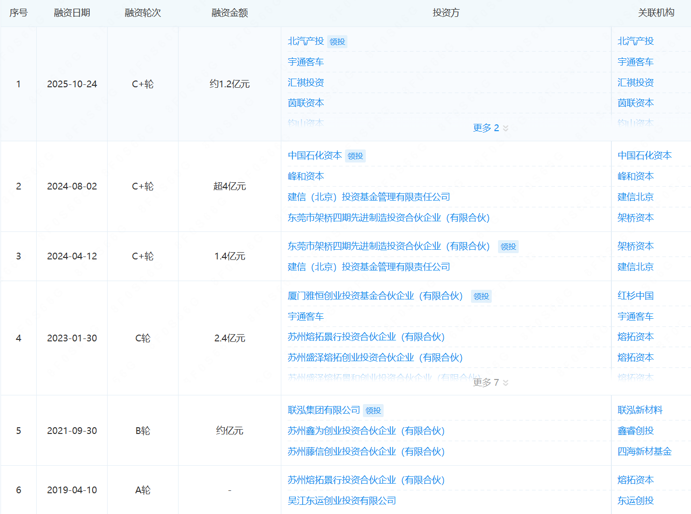Click 红杉中国 related institution
Viewport: 691px width, 514px height.
click(636, 296)
